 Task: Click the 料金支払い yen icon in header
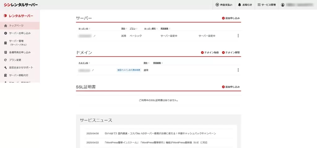click(x=217, y=5)
